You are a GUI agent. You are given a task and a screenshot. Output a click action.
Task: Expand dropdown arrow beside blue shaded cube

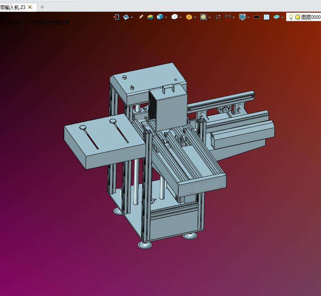pyautogui.click(x=166, y=17)
